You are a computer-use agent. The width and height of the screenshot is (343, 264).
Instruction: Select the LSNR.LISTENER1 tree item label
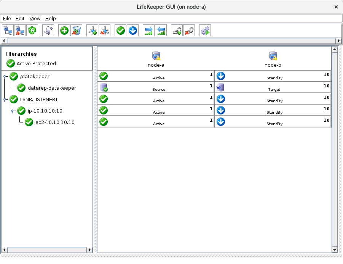(x=39, y=99)
